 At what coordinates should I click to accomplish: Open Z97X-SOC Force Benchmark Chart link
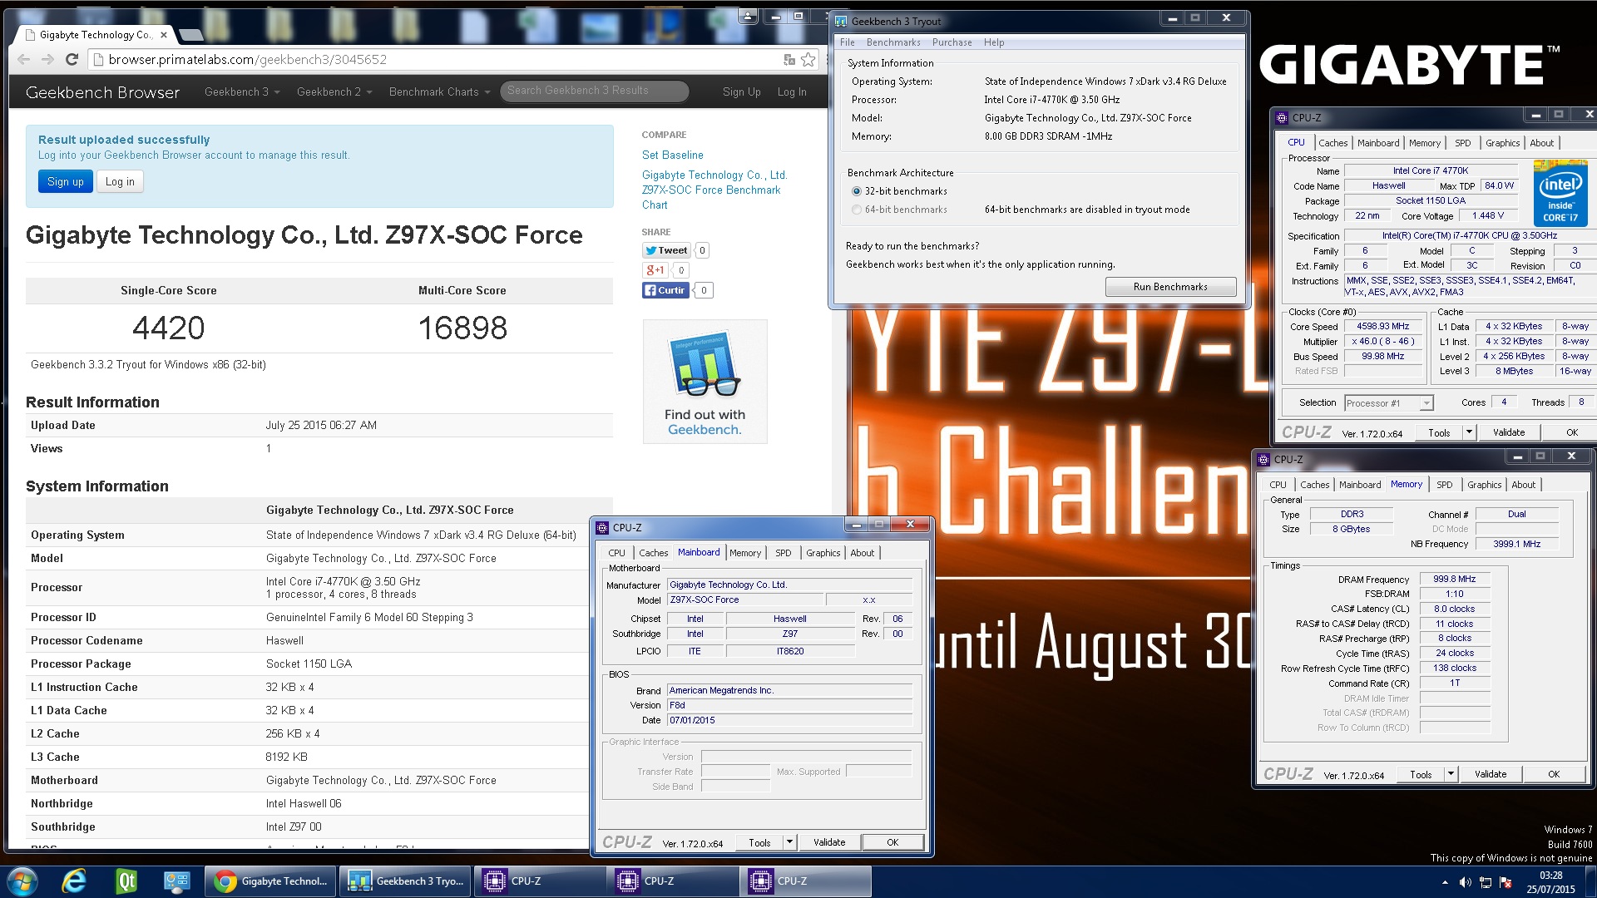tap(714, 190)
